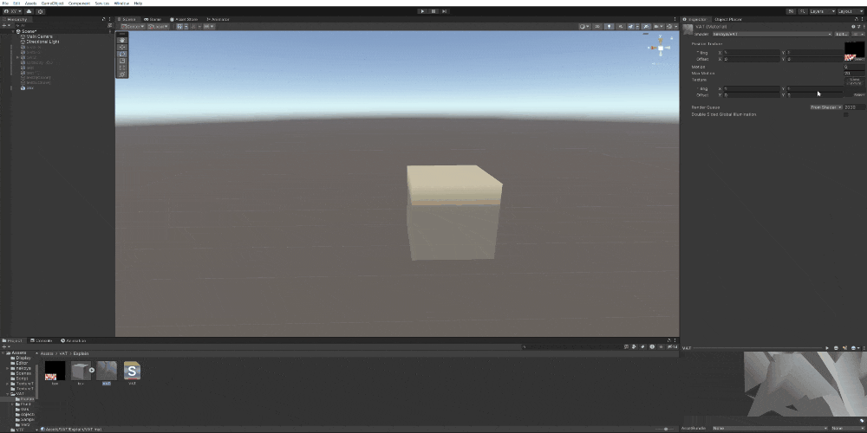Select the VAT shader asset
867x433 pixels.
132,371
